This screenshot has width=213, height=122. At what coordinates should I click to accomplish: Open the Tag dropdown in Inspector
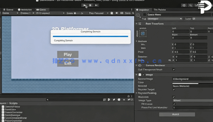coord(165,19)
